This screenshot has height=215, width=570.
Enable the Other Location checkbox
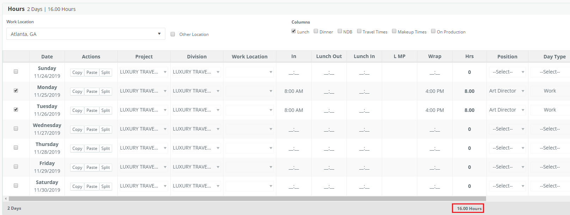click(x=173, y=34)
